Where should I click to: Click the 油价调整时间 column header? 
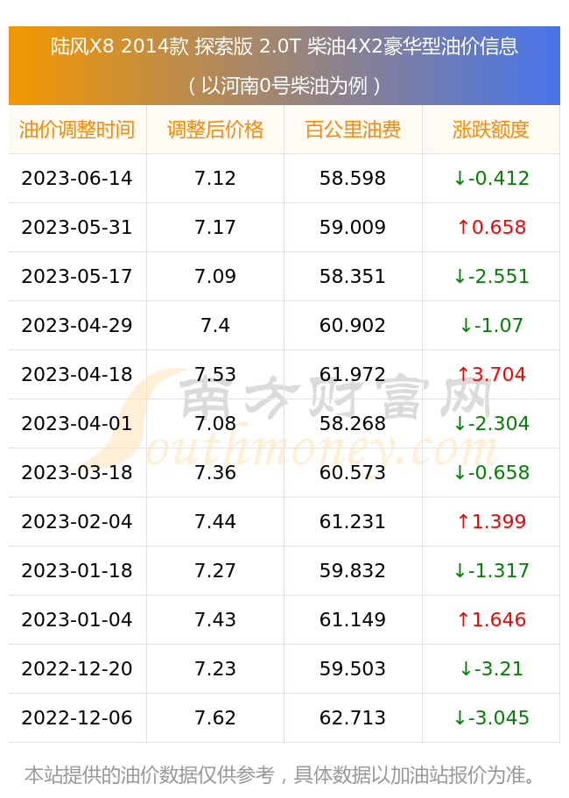tap(77, 130)
